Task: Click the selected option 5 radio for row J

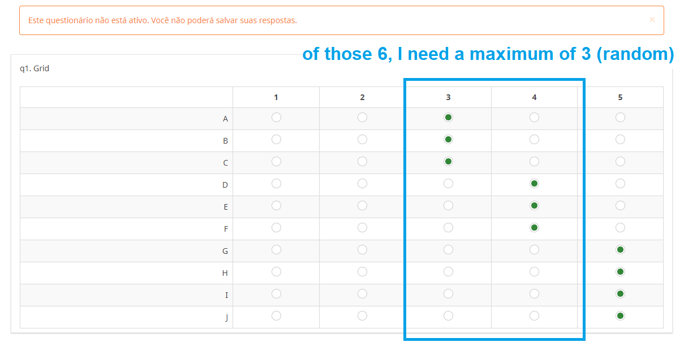Action: coord(620,316)
